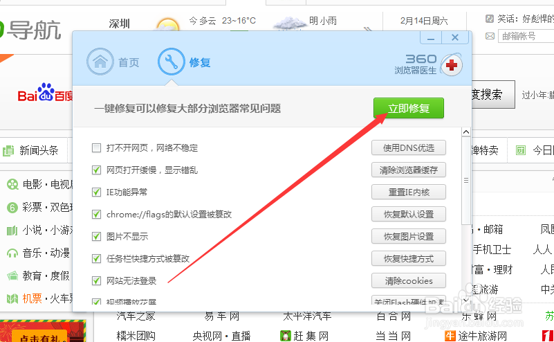Click the 笑话 icon at top right
554x342 pixels.
(x=490, y=19)
